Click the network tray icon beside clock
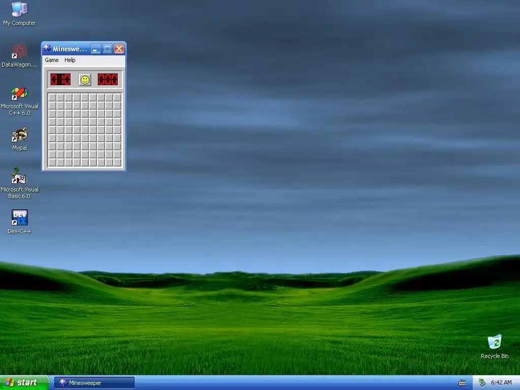 tap(482, 382)
